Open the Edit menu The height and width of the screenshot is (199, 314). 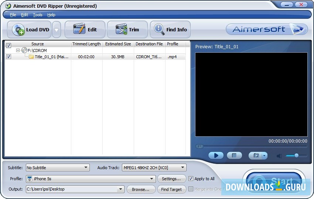coord(24,15)
